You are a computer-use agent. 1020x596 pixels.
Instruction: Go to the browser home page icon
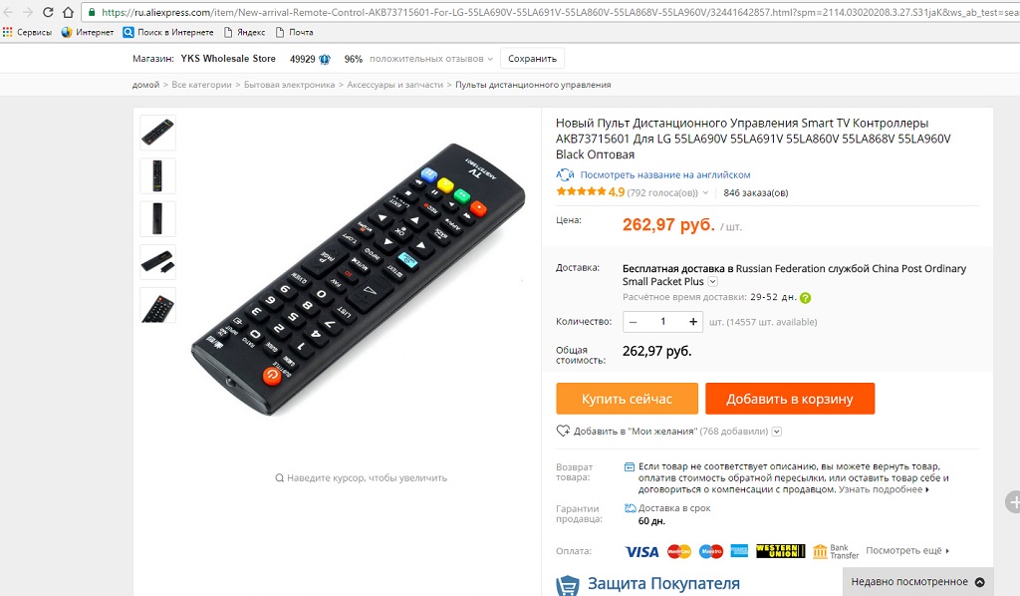pos(69,12)
